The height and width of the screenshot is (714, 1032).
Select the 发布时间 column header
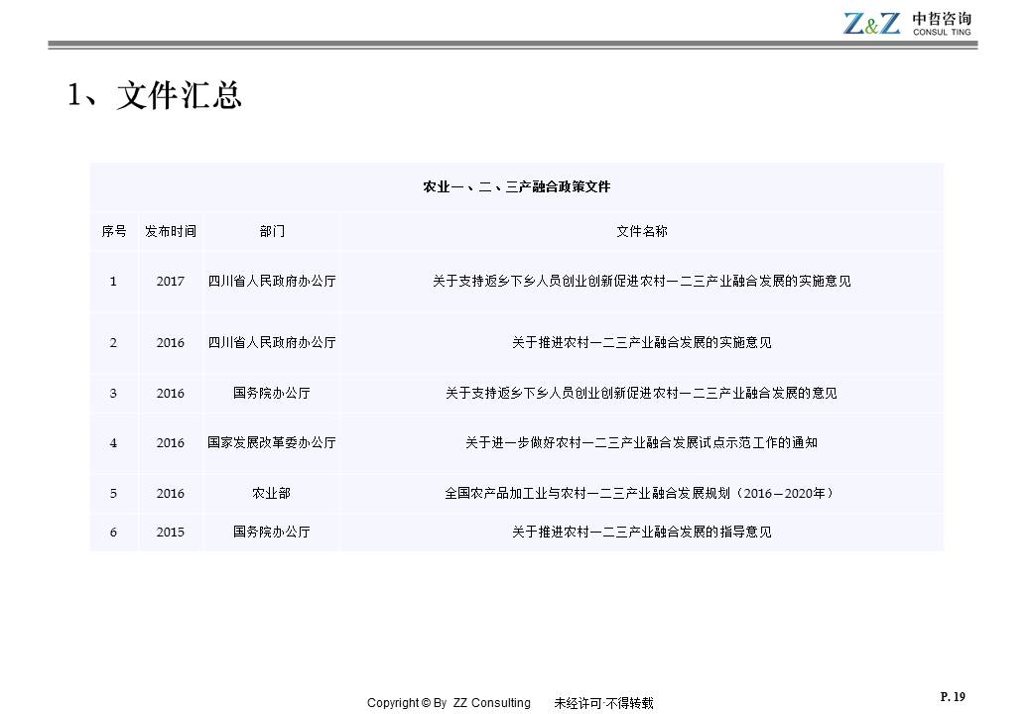pyautogui.click(x=170, y=231)
